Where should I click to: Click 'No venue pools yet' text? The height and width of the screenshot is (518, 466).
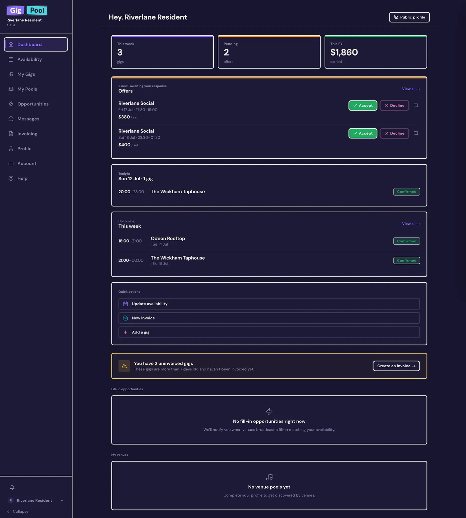pos(269,487)
